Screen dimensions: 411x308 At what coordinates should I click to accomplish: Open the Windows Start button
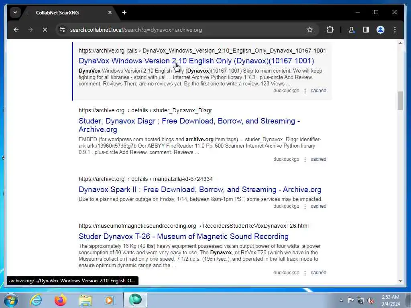click(11, 300)
